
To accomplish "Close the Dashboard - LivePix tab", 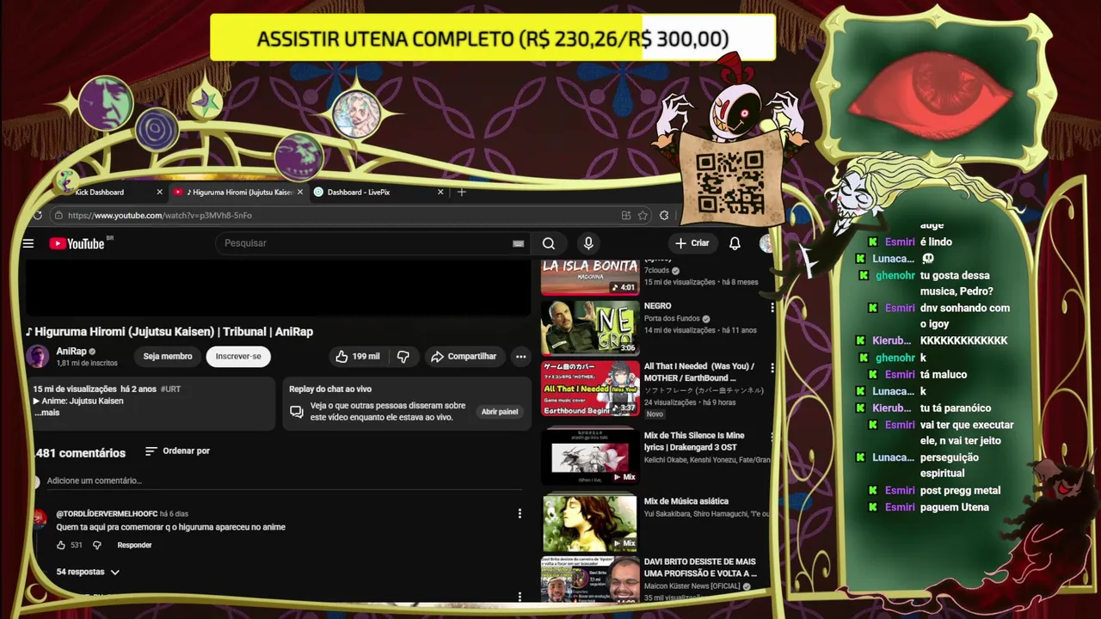I will (441, 192).
